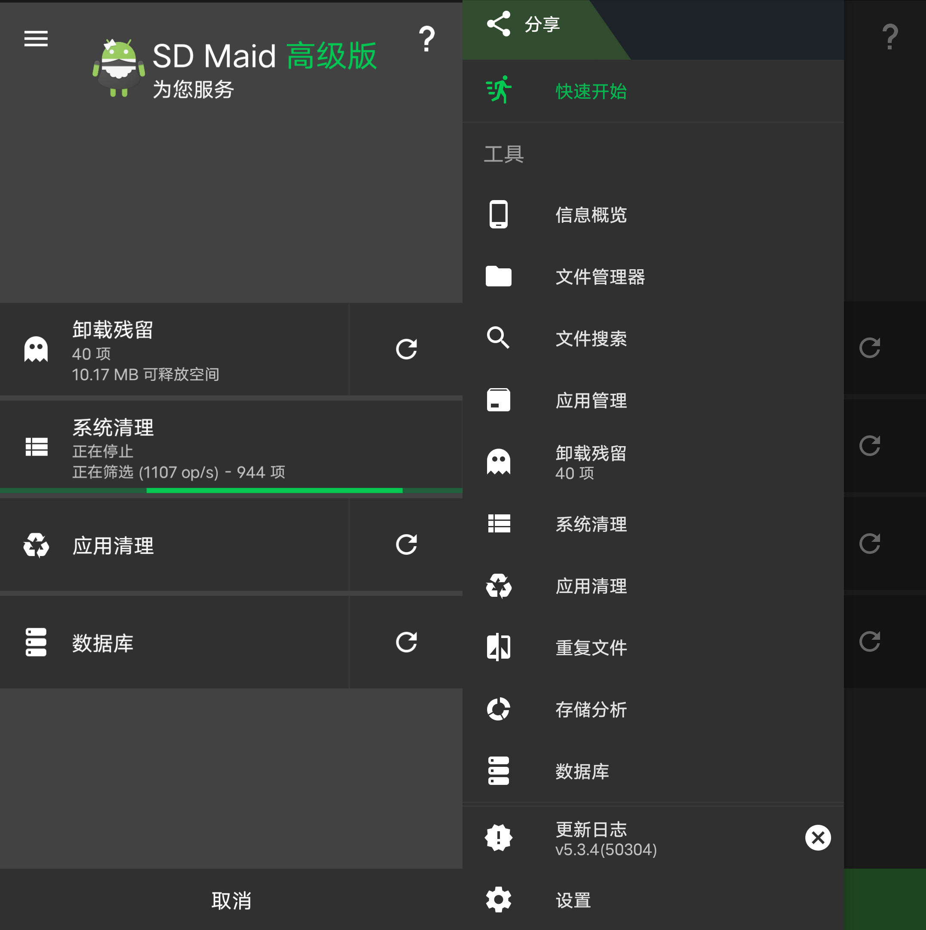Viewport: 926px width, 930px height.
Task: Open the hamburger menu in left screen
Action: pyautogui.click(x=36, y=39)
